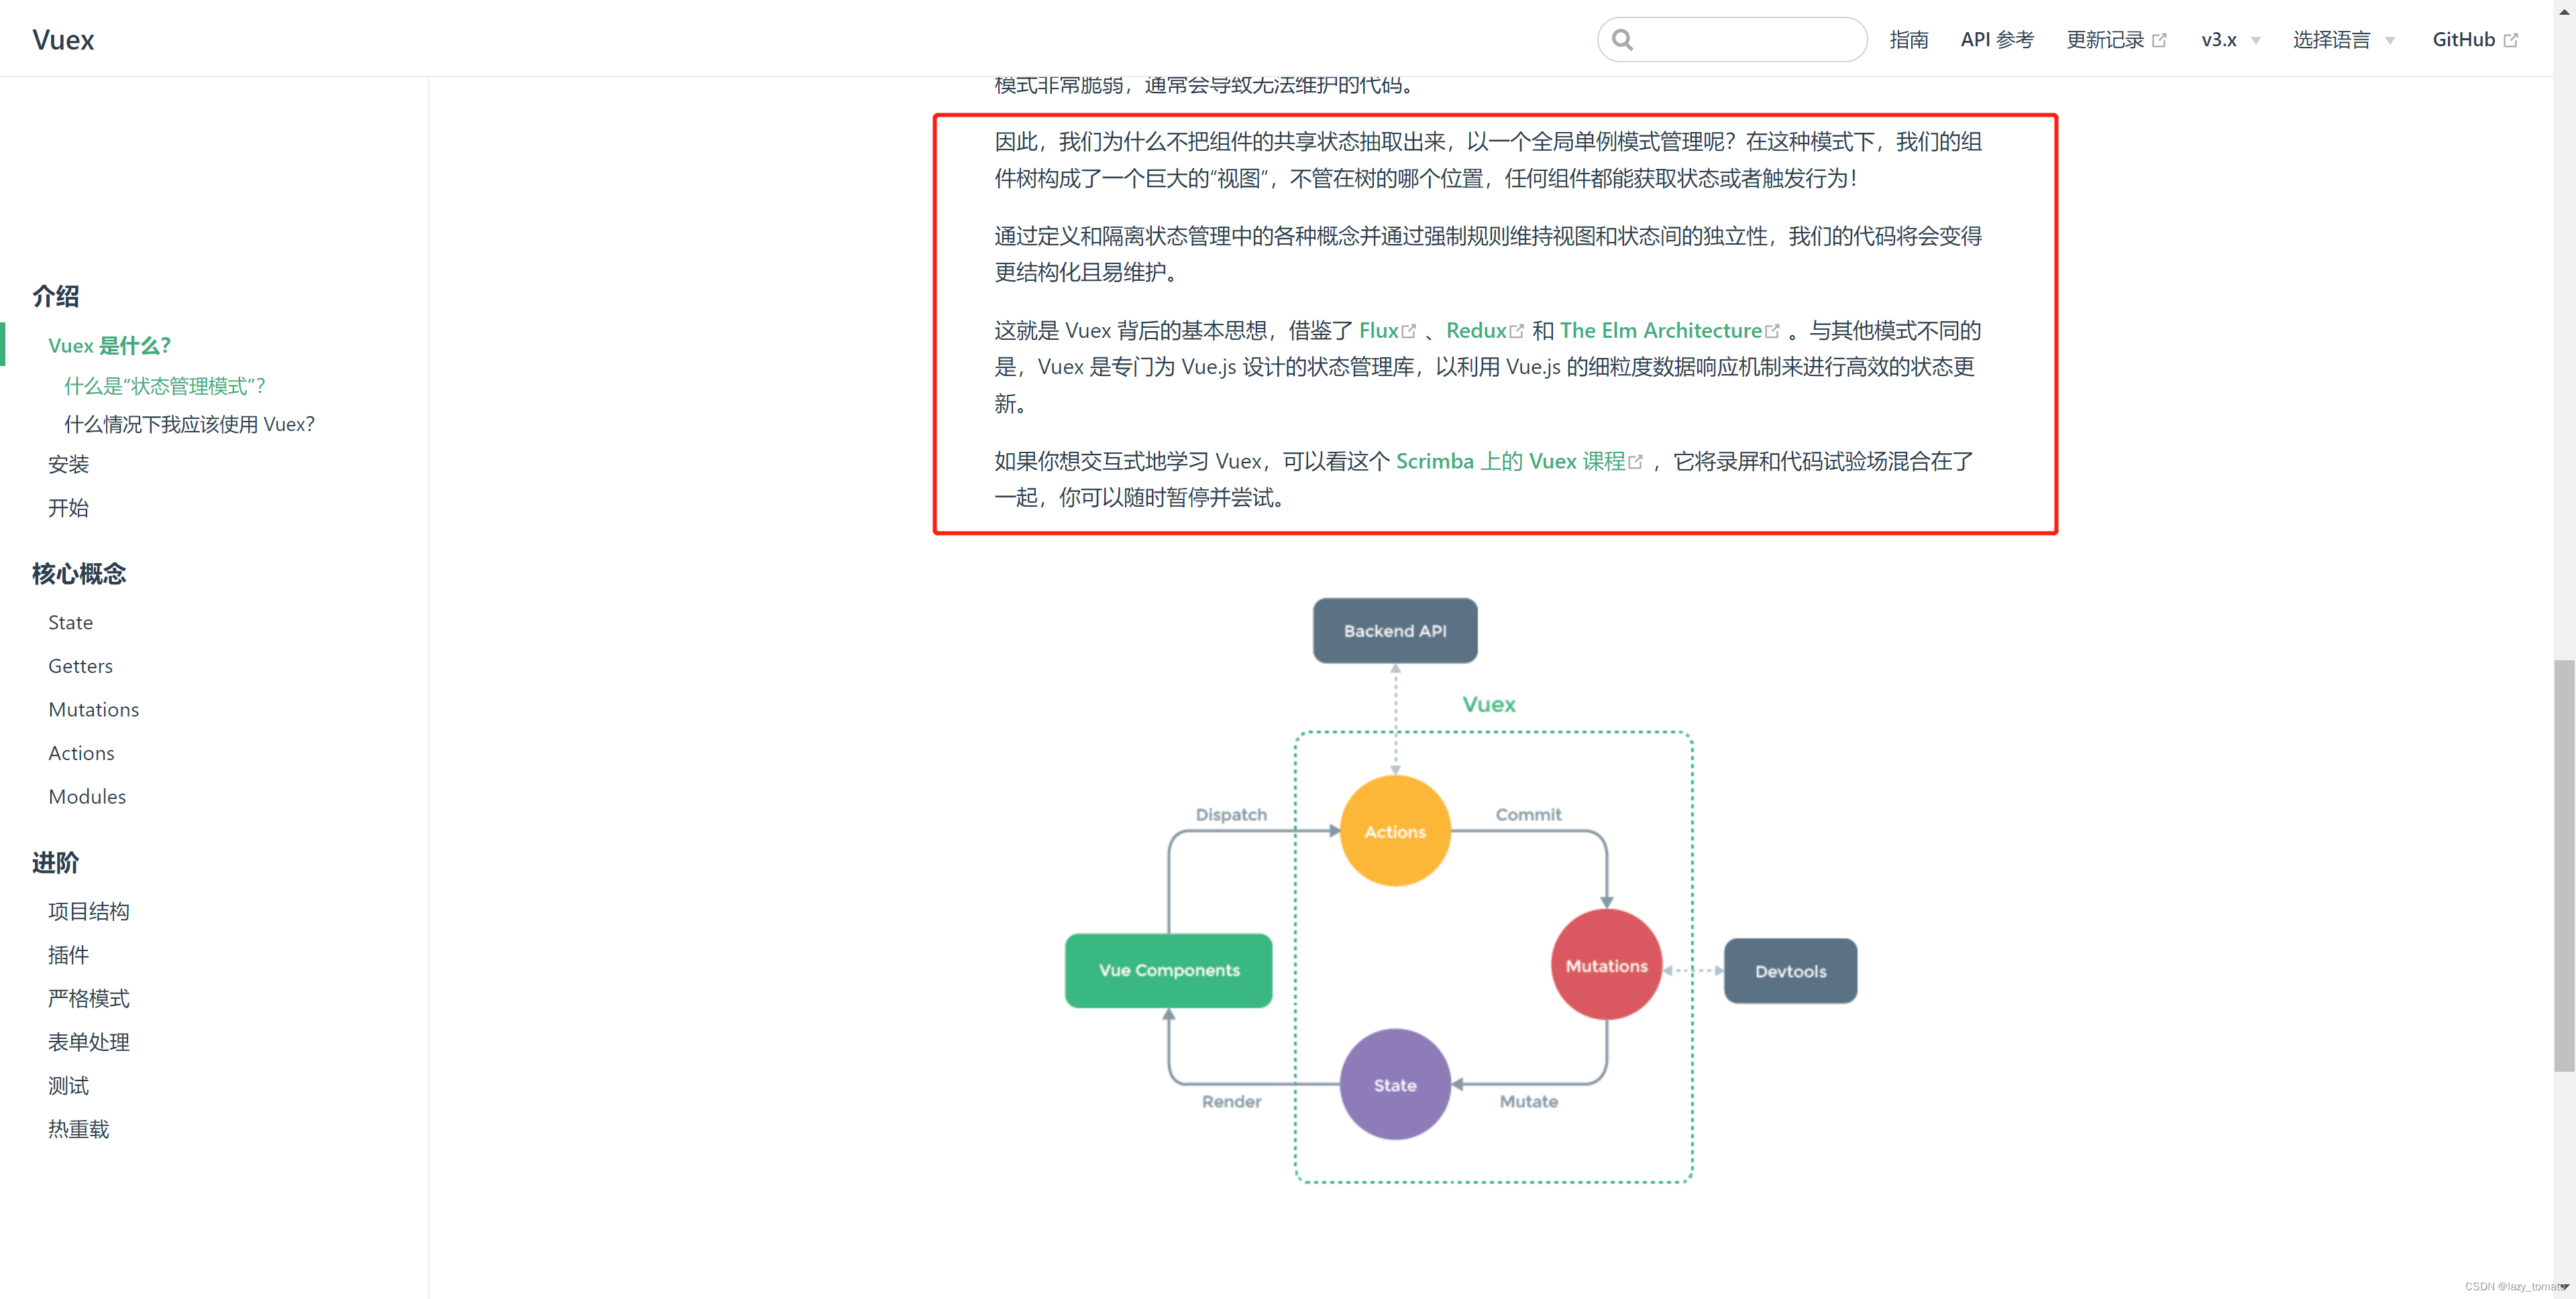
Task: Click the Render label in diagram
Action: 1231,1101
